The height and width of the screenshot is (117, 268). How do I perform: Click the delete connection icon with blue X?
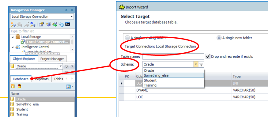tap(33, 24)
